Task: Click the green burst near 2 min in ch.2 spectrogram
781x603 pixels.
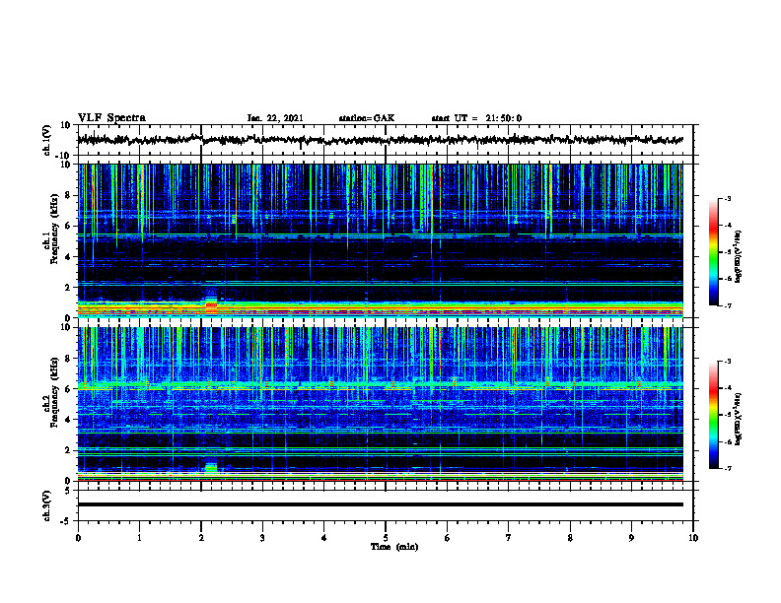Action: coord(212,467)
